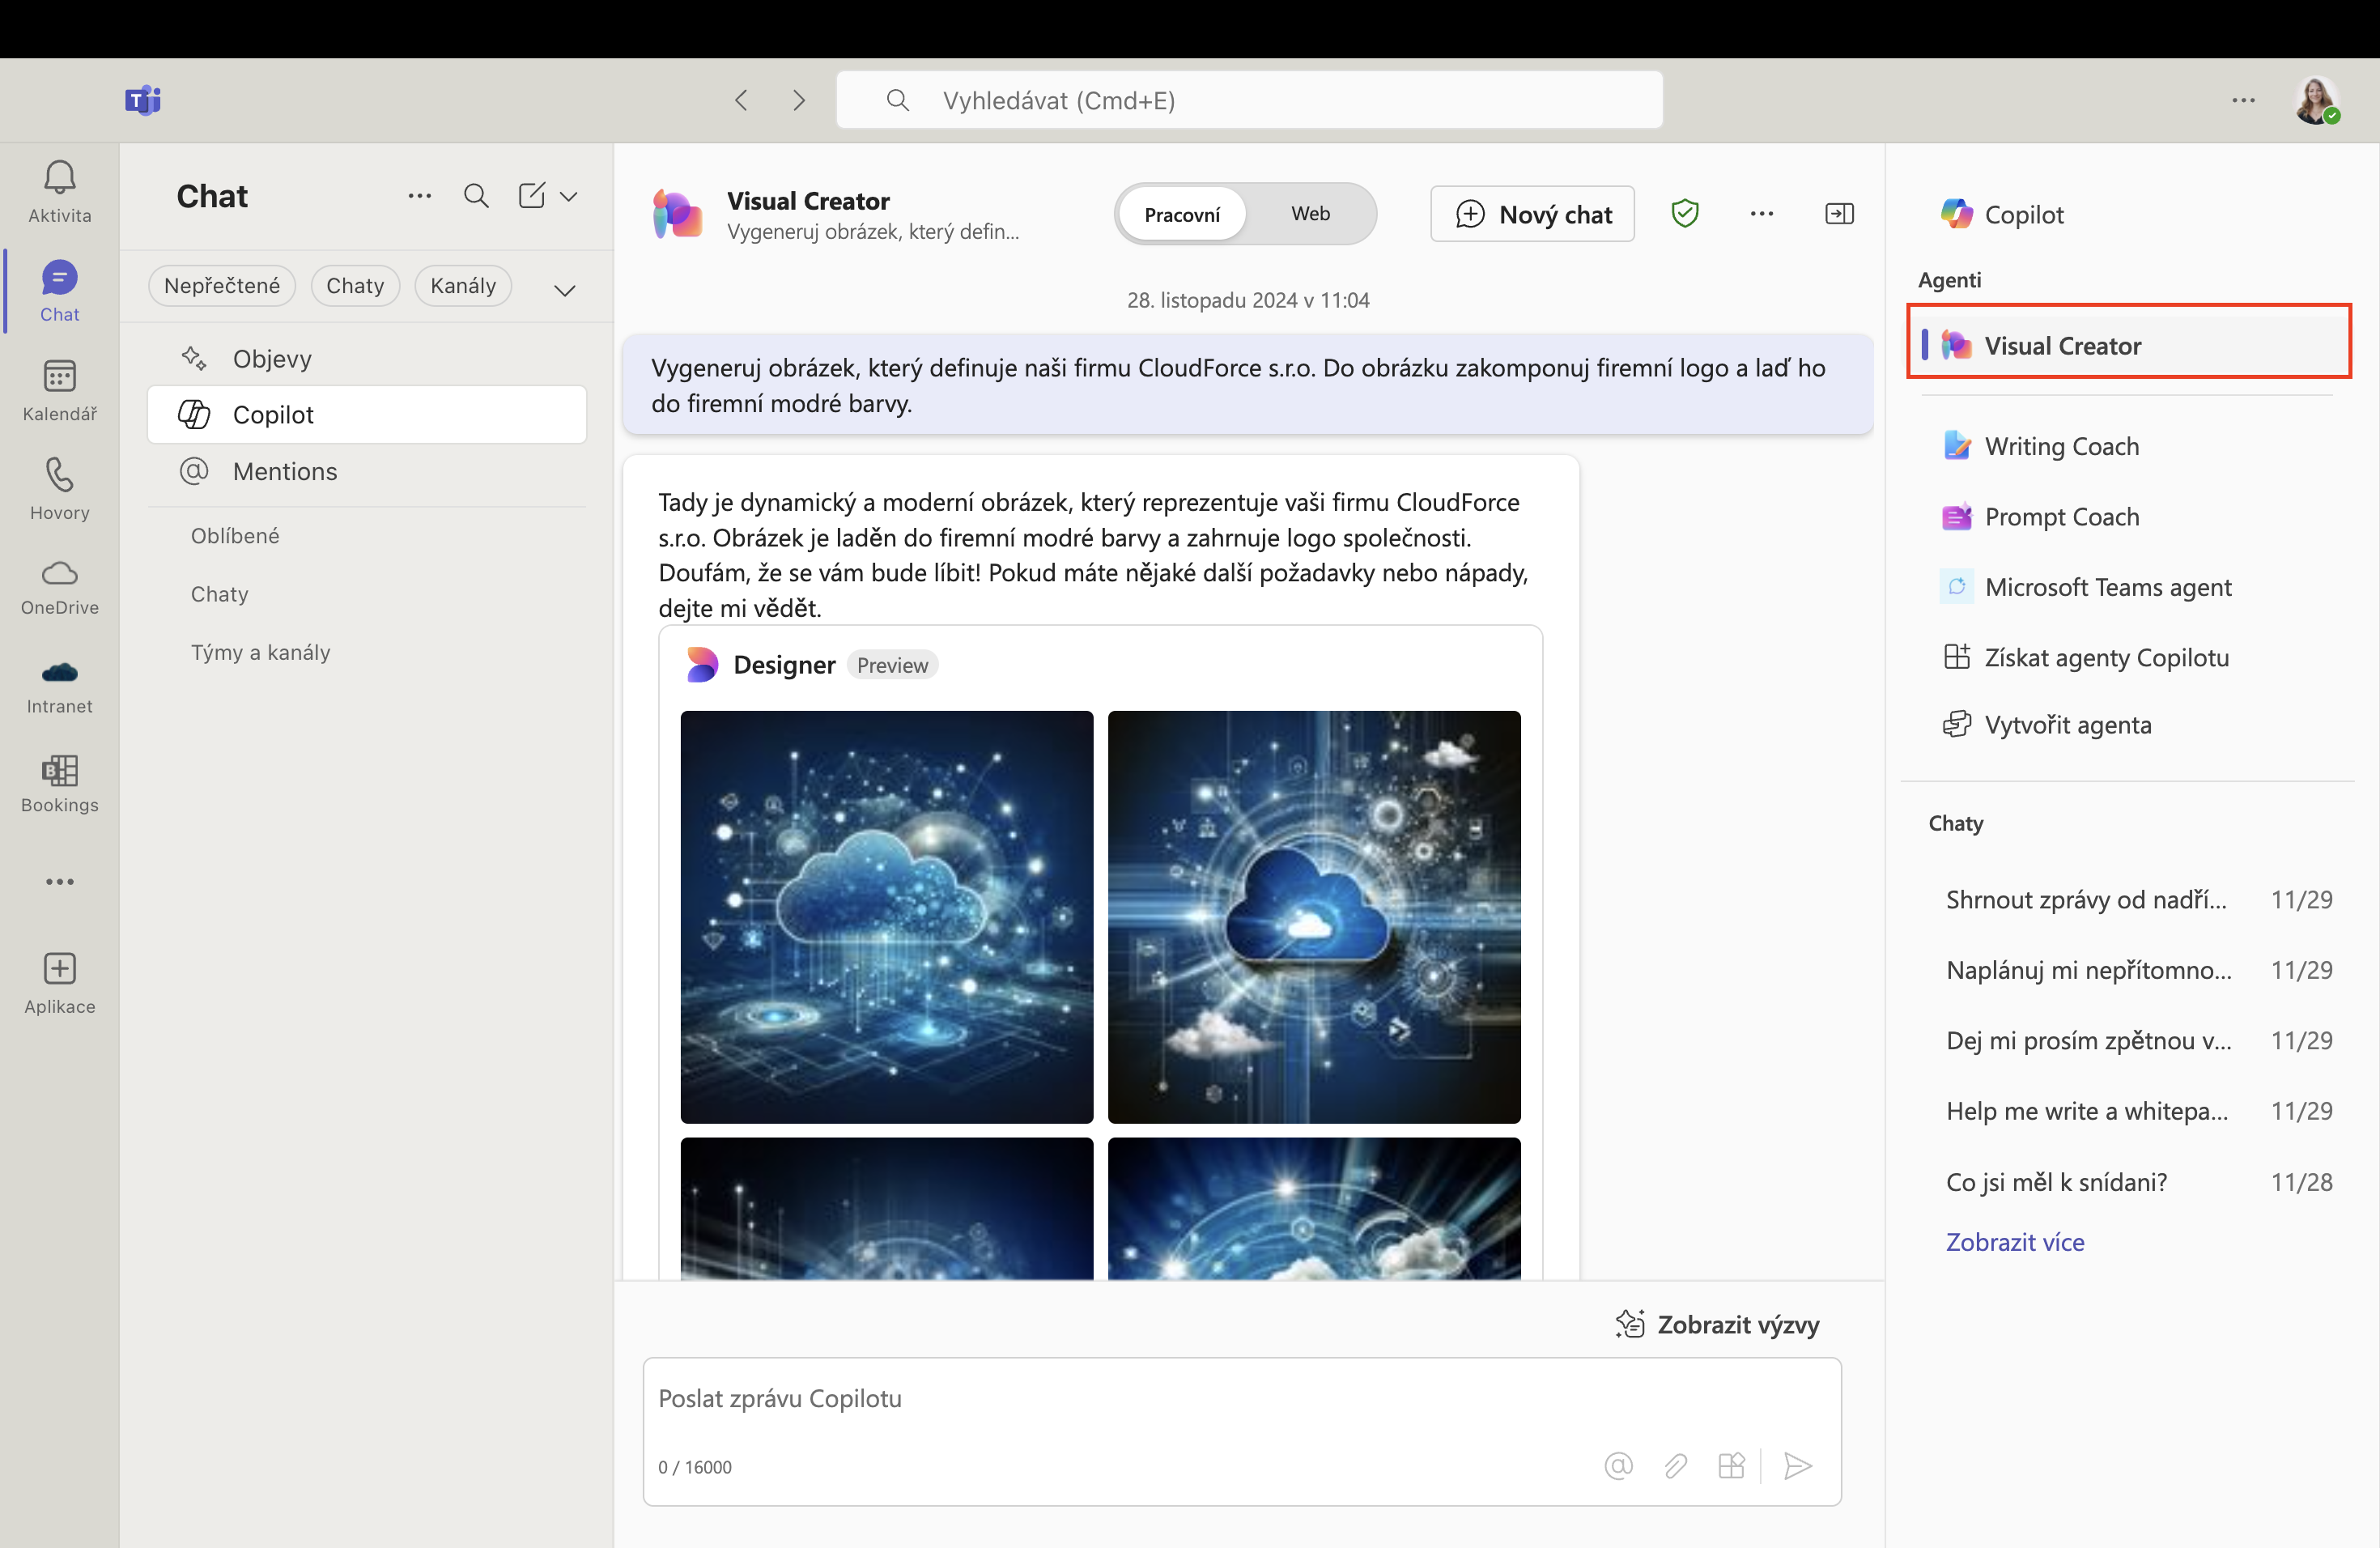
Task: Click Visual Creator header avatar icon
Action: 677,214
